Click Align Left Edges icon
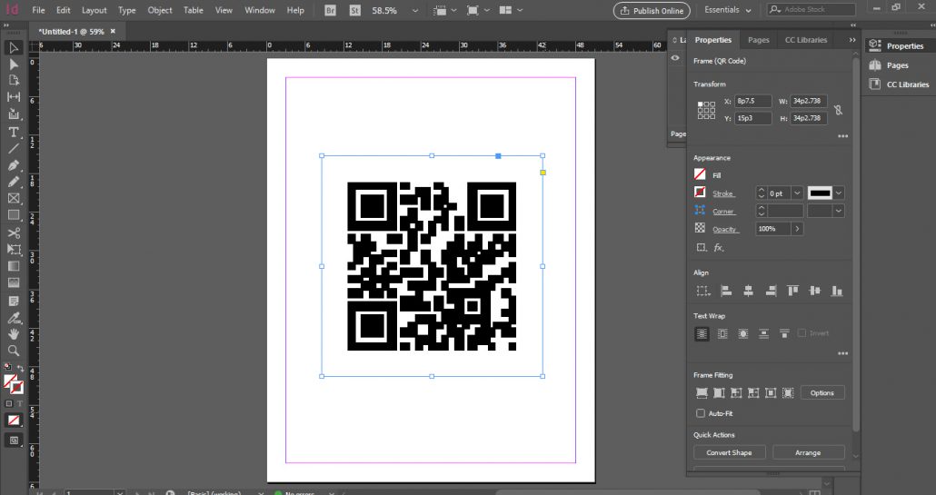This screenshot has height=495, width=936. pyautogui.click(x=726, y=291)
